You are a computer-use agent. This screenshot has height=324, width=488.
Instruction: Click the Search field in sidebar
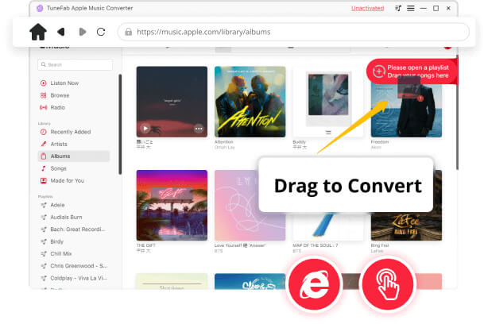pyautogui.click(x=75, y=64)
